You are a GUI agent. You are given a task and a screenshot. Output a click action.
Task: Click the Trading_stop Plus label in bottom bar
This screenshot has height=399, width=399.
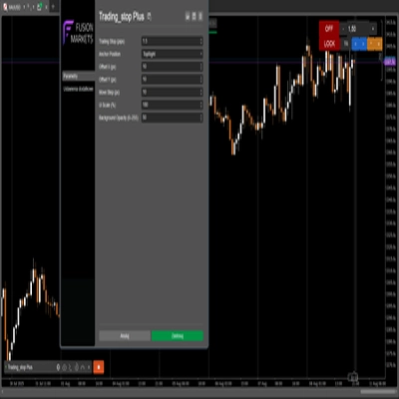pos(20,367)
